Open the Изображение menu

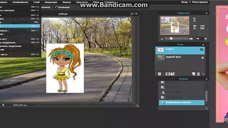click(x=20, y=2)
